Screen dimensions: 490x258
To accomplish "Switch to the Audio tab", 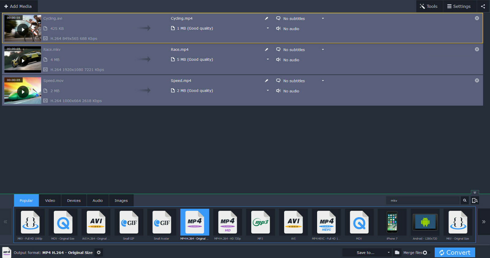I will click(98, 200).
